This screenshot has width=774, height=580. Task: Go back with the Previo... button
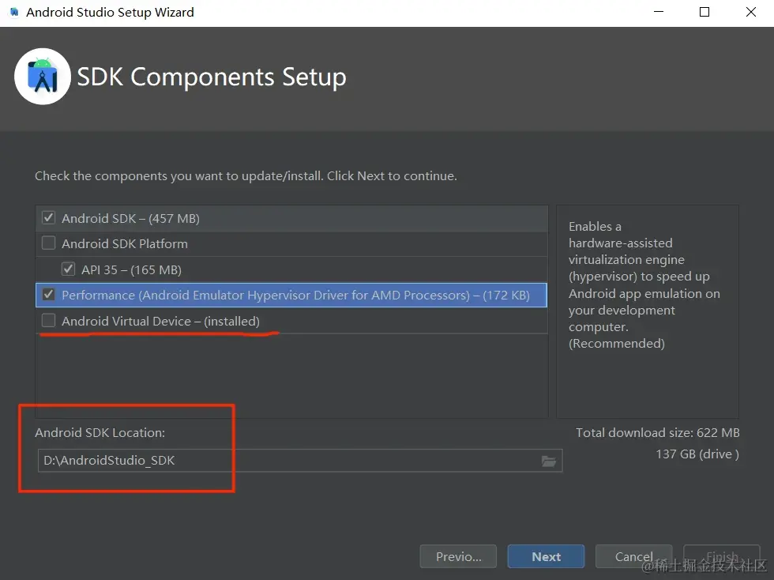click(x=458, y=557)
